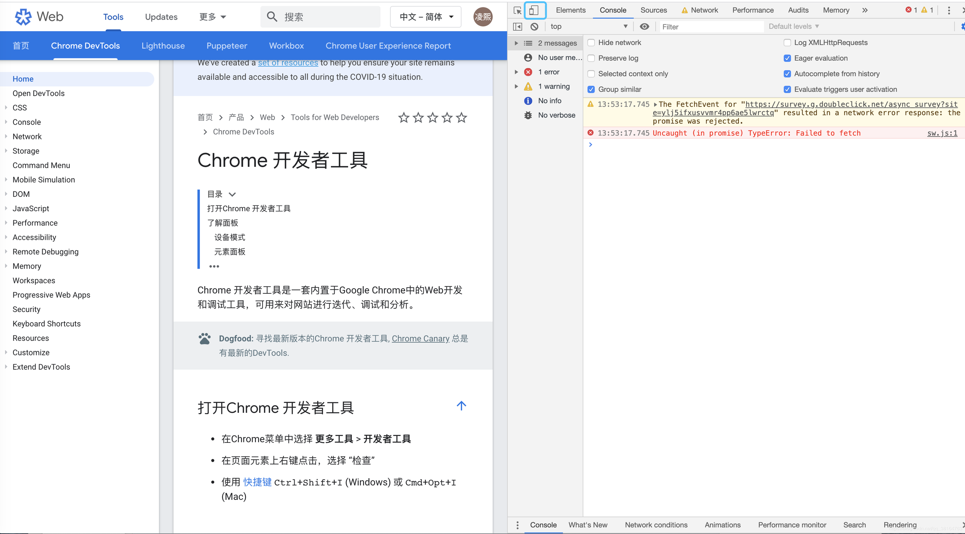
Task: Show more DevTools tabs chevron
Action: (864, 11)
